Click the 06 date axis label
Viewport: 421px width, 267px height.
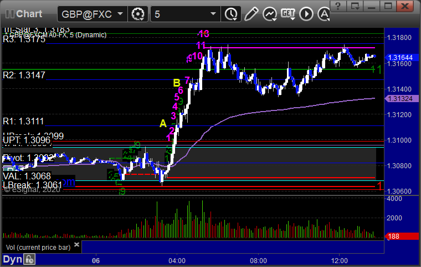pyautogui.click(x=96, y=261)
